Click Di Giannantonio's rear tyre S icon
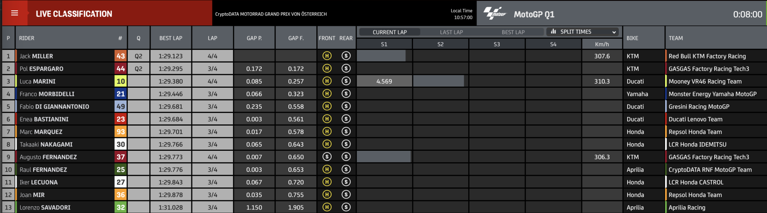Image resolution: width=767 pixels, height=213 pixels. click(346, 106)
